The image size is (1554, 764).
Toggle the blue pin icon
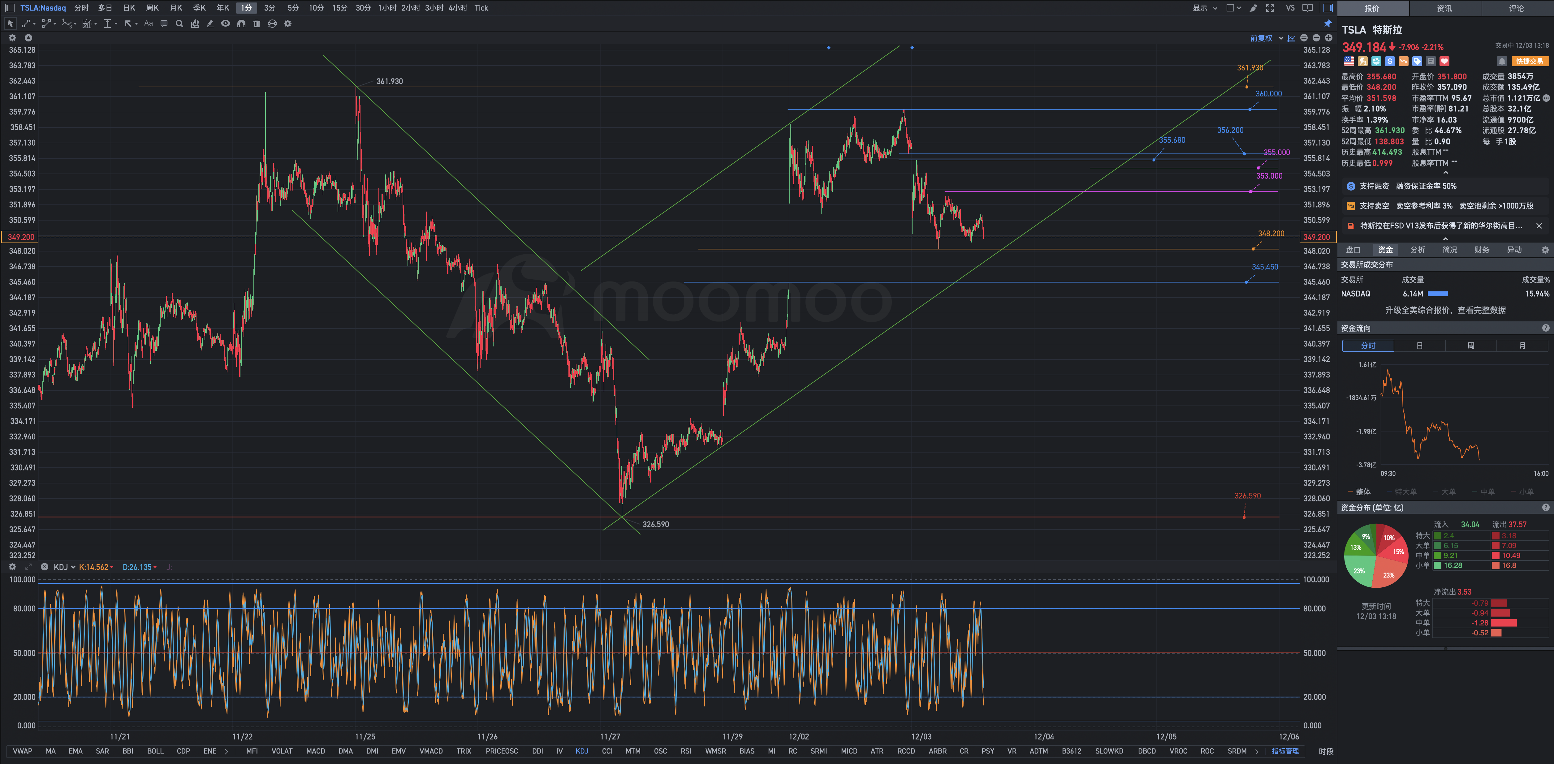1328,24
